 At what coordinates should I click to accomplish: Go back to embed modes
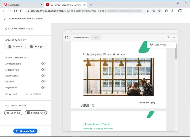click(19, 29)
